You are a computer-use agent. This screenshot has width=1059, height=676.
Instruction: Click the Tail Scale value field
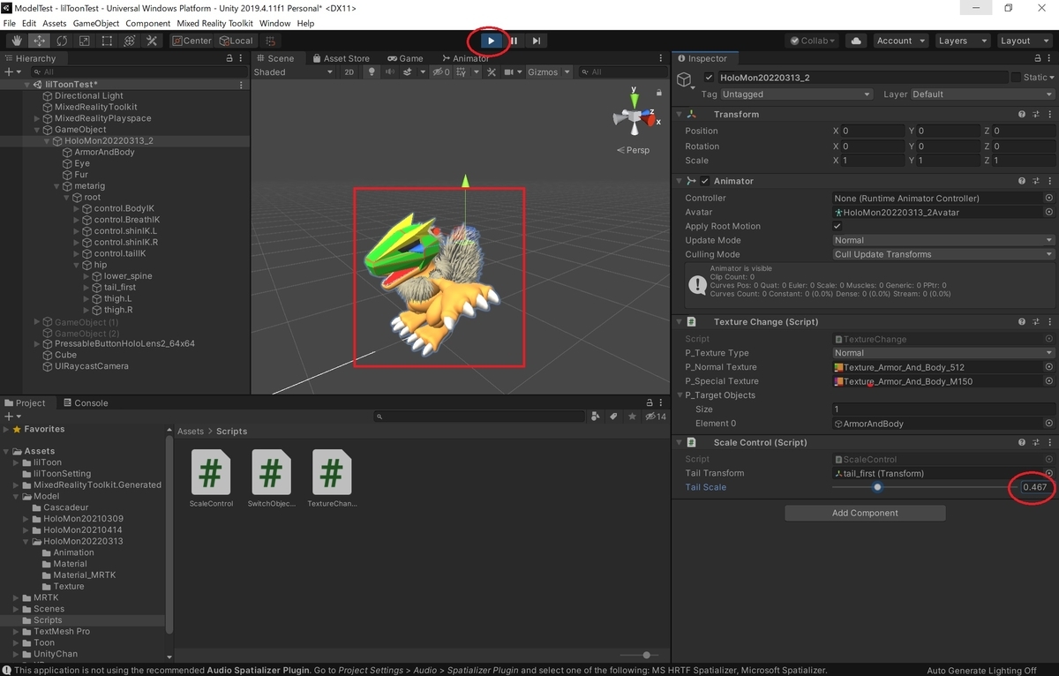tap(1036, 487)
